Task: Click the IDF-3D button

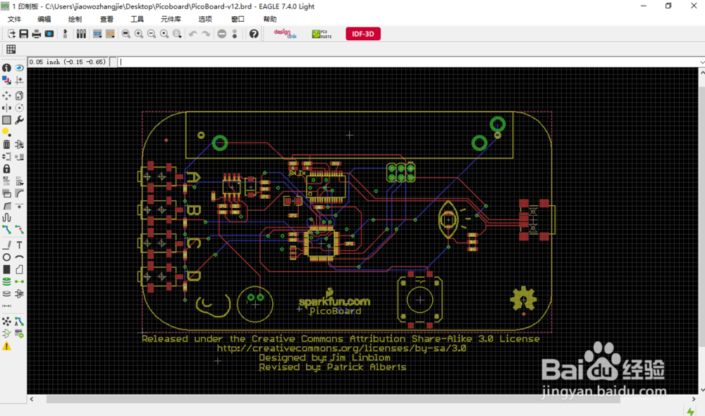Action: click(x=362, y=33)
